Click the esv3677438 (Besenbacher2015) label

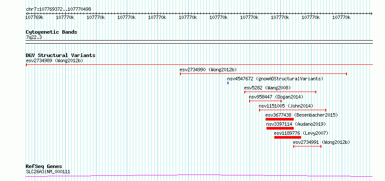pos(302,115)
